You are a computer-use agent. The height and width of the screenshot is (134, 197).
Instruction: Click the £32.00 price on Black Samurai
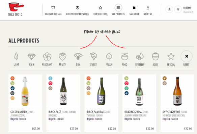112,129
